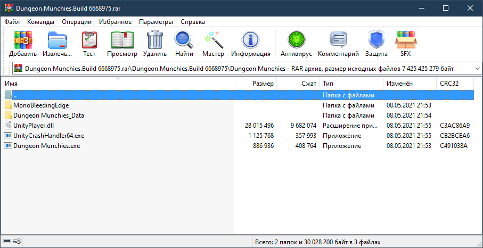Minimize the WinRAR window
This screenshot has width=483, height=248.
[421, 9]
